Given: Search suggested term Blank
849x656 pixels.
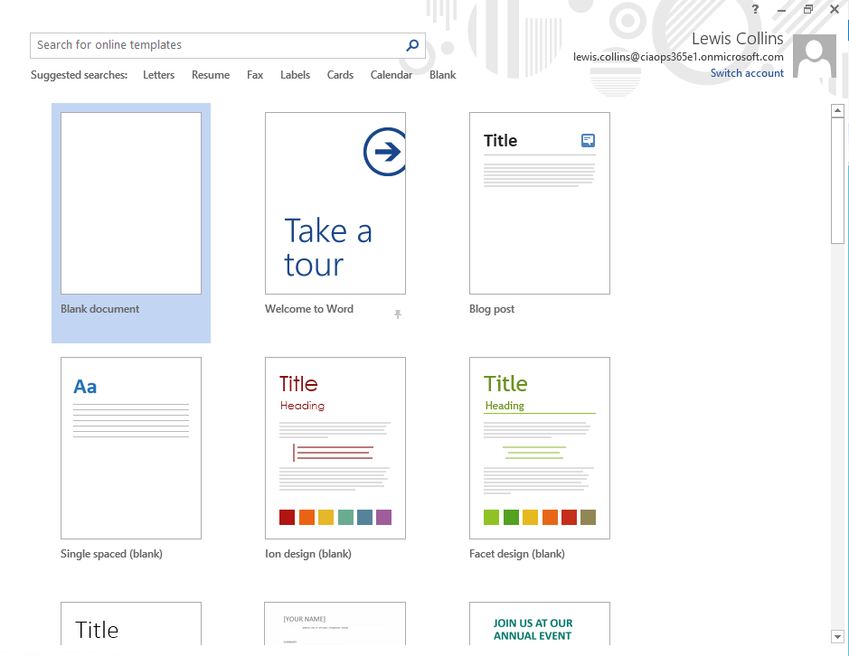Looking at the screenshot, I should pyautogui.click(x=443, y=75).
